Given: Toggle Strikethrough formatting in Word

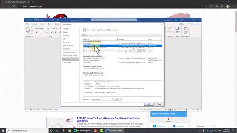Looking at the screenshot, I should (46, 33).
